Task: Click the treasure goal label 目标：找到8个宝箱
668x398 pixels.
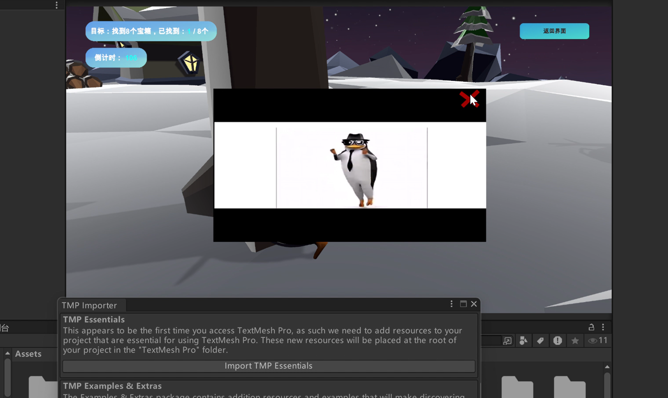Action: point(151,31)
